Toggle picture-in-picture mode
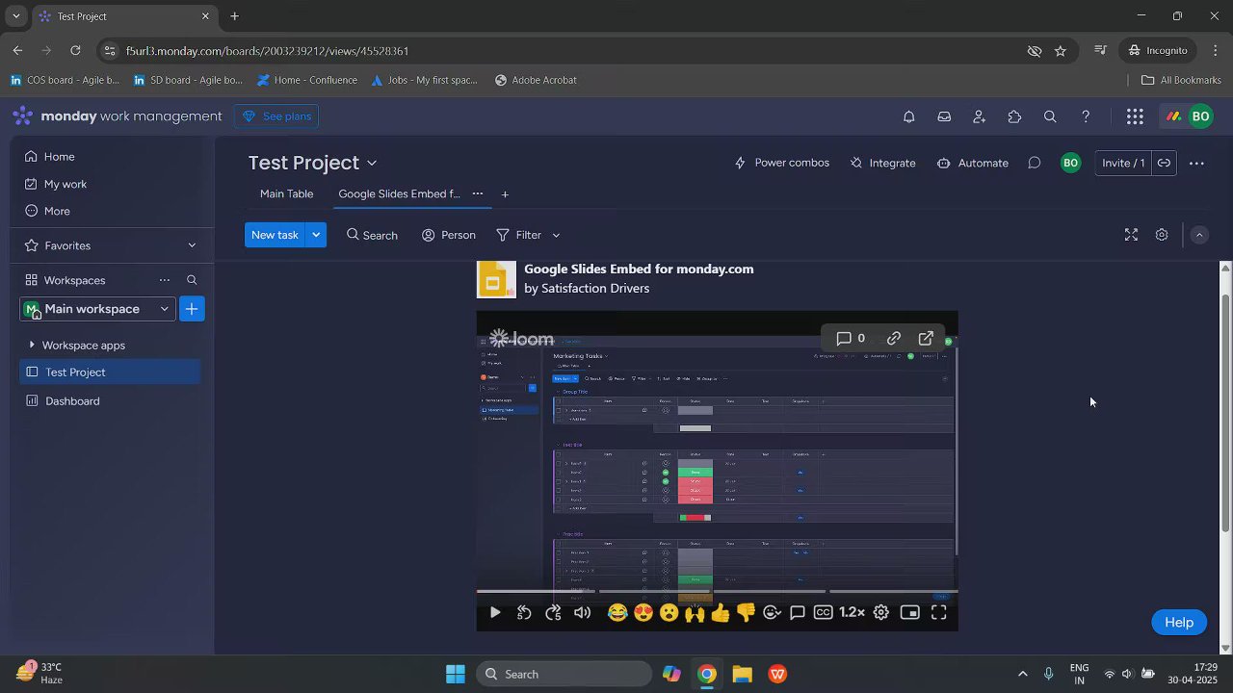The width and height of the screenshot is (1233, 693). tap(910, 612)
